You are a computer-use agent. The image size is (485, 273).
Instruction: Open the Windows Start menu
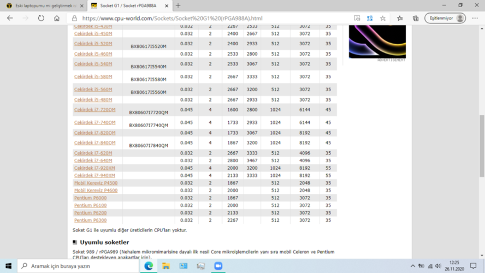tap(8, 266)
